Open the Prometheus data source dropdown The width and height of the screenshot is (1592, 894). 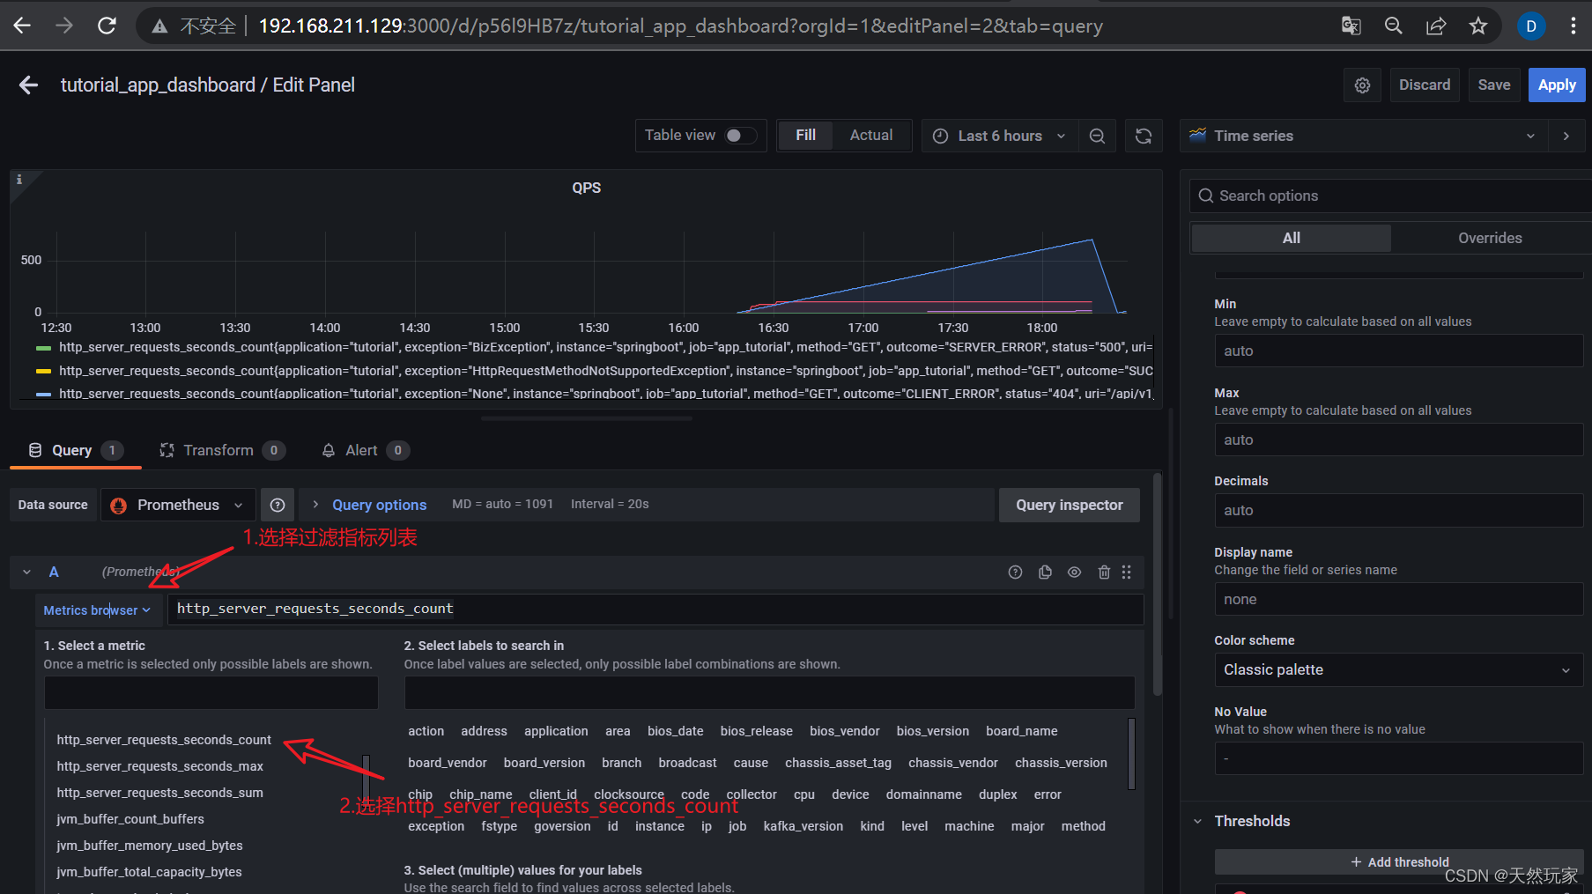click(178, 505)
